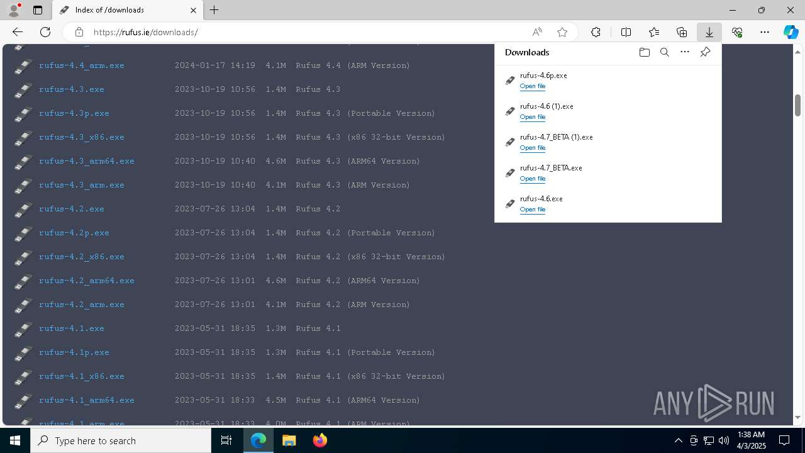Pin the Downloads panel

pos(705,52)
